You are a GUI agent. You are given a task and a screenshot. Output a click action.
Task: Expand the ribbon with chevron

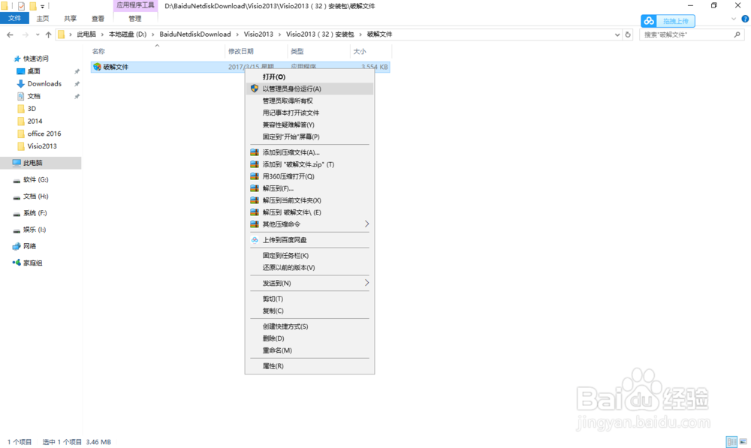tap(734, 20)
